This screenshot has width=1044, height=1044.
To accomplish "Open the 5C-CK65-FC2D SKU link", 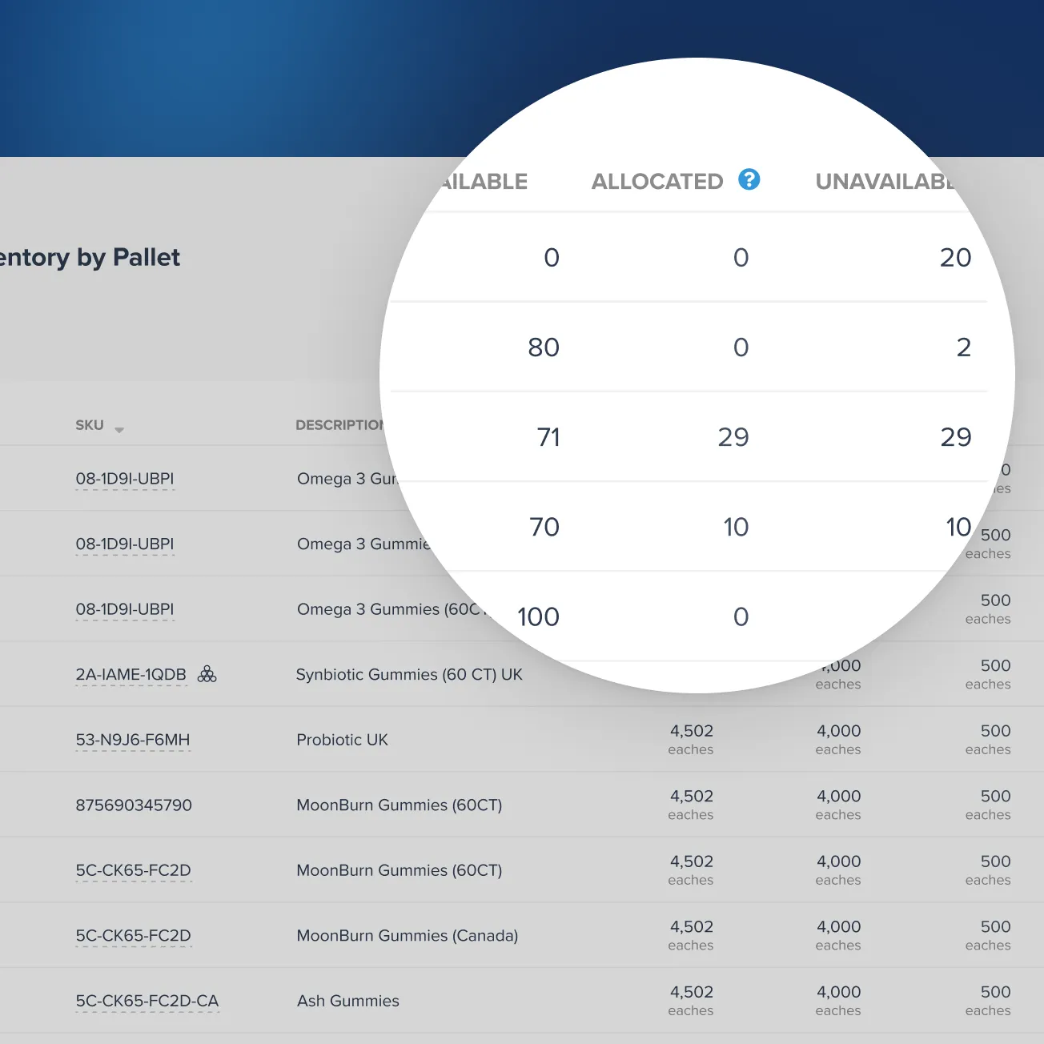I will 134,870.
